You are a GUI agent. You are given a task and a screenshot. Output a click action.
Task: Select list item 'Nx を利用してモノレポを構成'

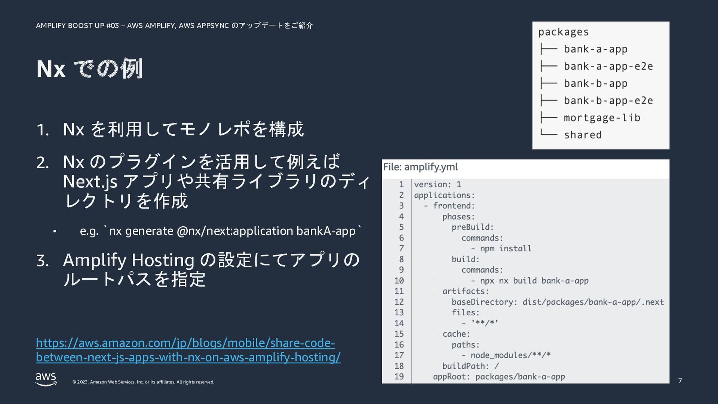click(183, 129)
